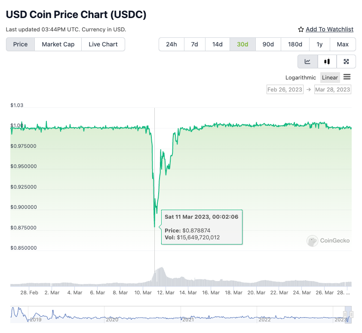The image size is (362, 333).
Task: Select the Market Cap tab
Action: [58, 44]
